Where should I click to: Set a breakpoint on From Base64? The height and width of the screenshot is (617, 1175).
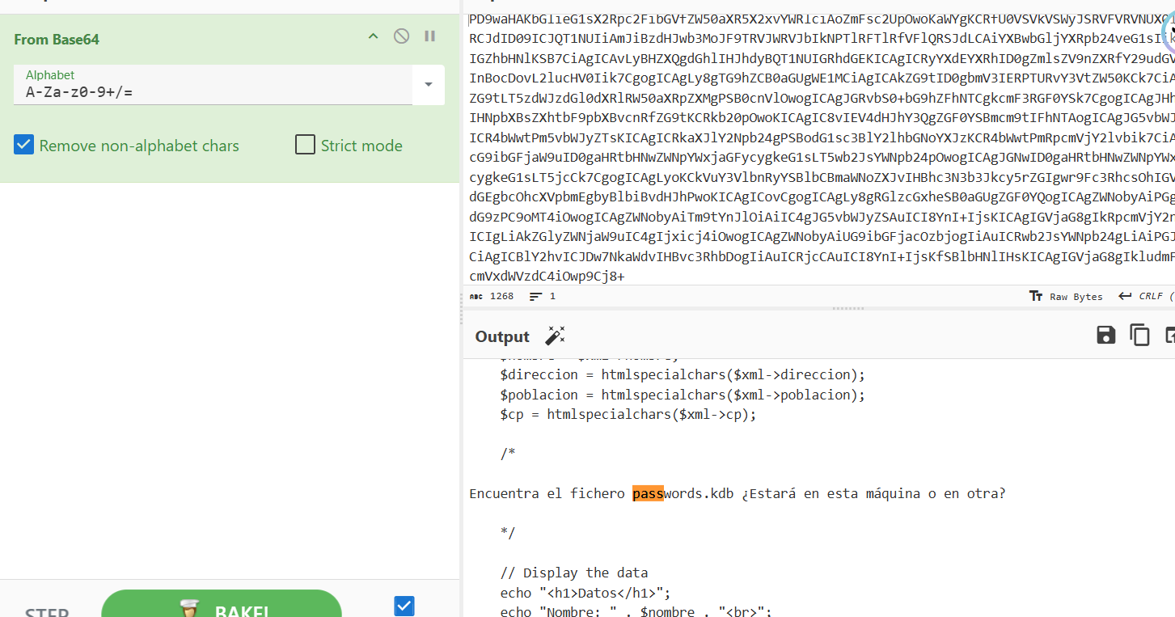[430, 36]
